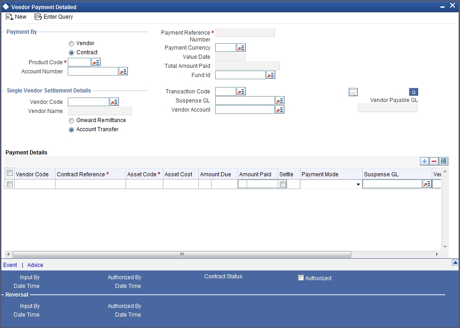Click the Vendor Payable GL search icon
This screenshot has width=460, height=328.
[x=413, y=92]
